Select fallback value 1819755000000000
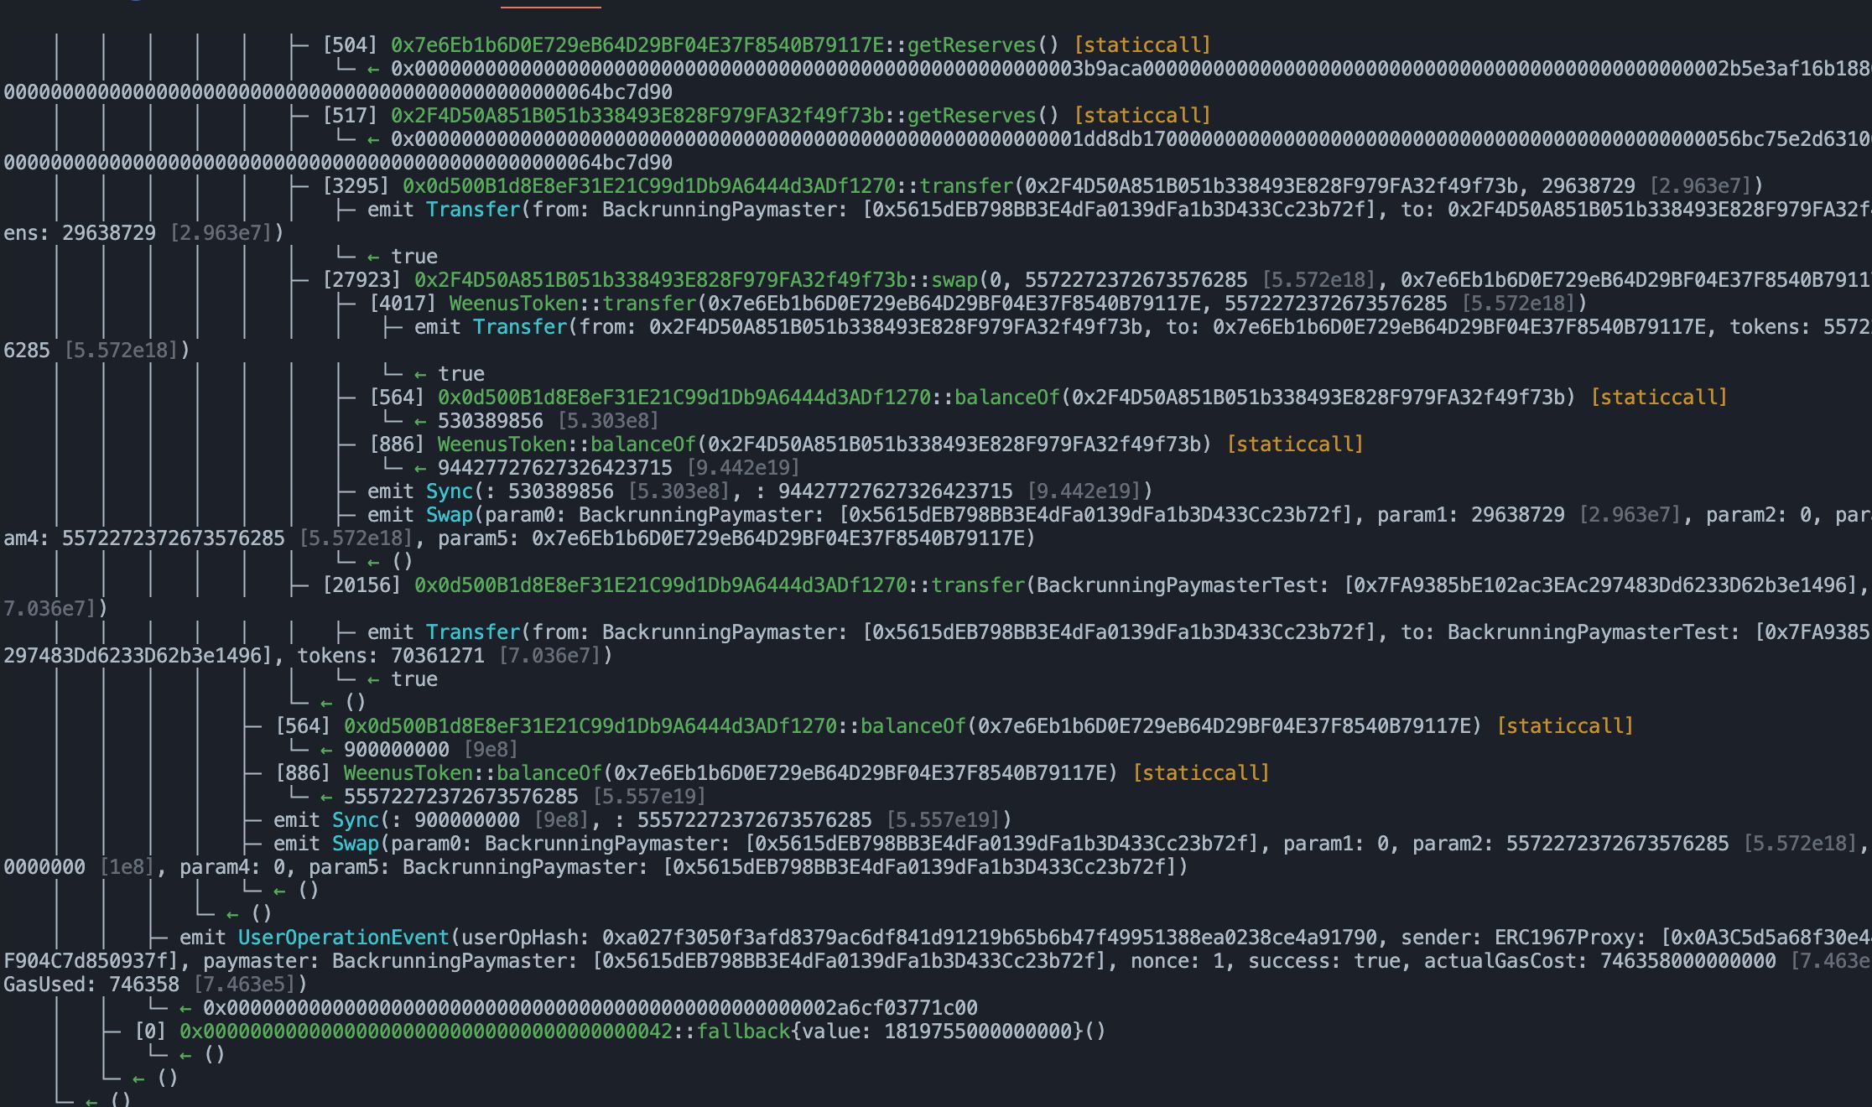 pos(978,1031)
